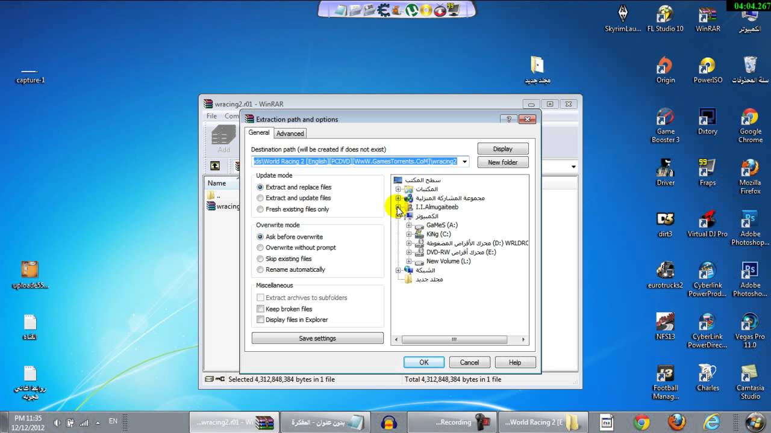Enable Display files in Explorer checkbox

pyautogui.click(x=260, y=320)
